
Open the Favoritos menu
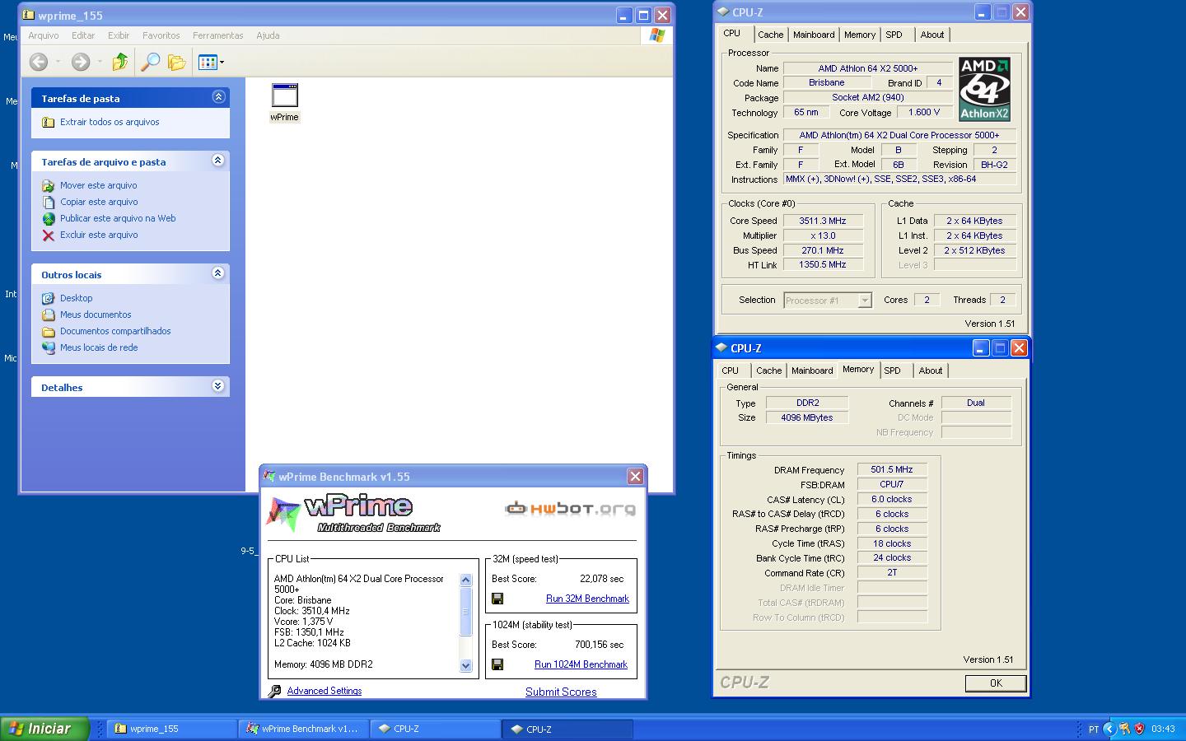coord(161,35)
